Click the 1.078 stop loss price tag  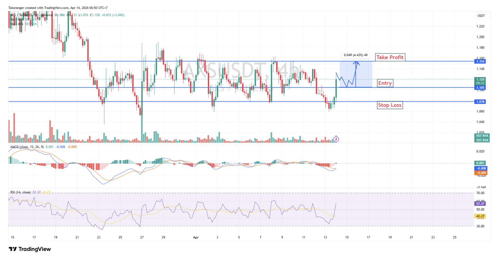[480, 102]
